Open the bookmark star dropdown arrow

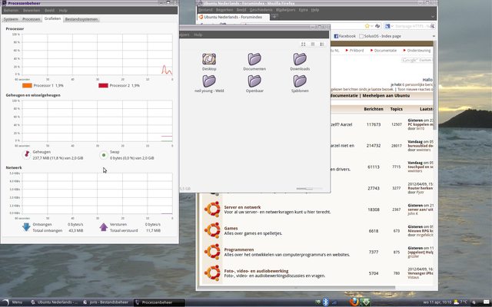click(x=372, y=26)
